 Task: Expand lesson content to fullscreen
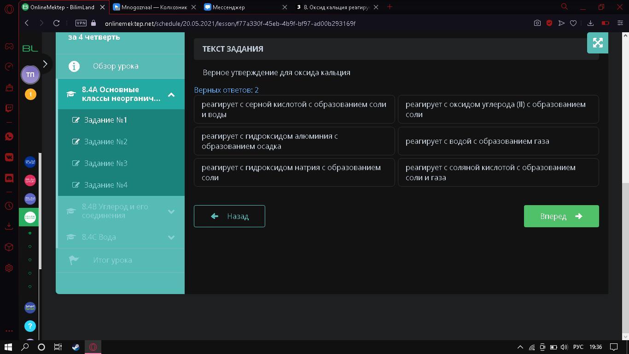click(x=598, y=43)
